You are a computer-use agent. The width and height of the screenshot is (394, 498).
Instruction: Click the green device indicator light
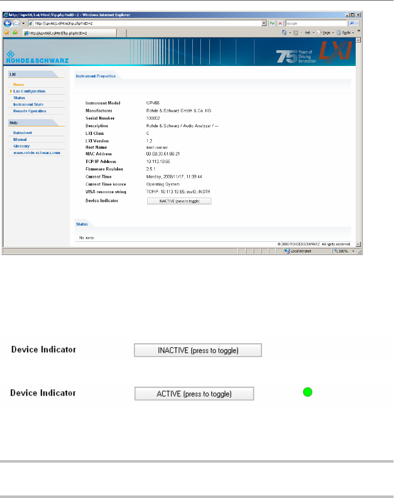308,392
